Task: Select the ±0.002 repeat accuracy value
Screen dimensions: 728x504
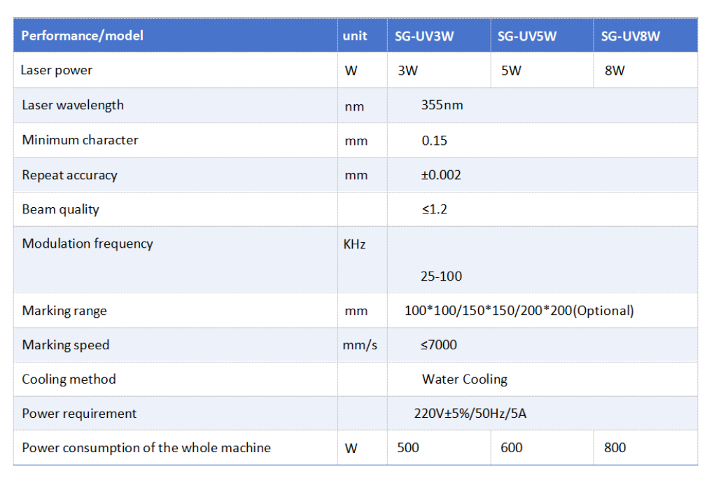Action: coord(441,175)
